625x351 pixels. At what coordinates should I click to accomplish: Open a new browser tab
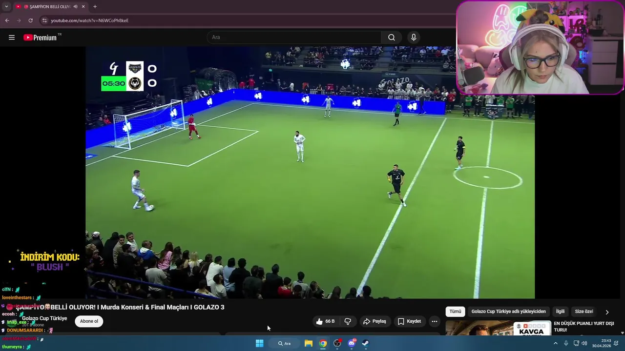[95, 7]
